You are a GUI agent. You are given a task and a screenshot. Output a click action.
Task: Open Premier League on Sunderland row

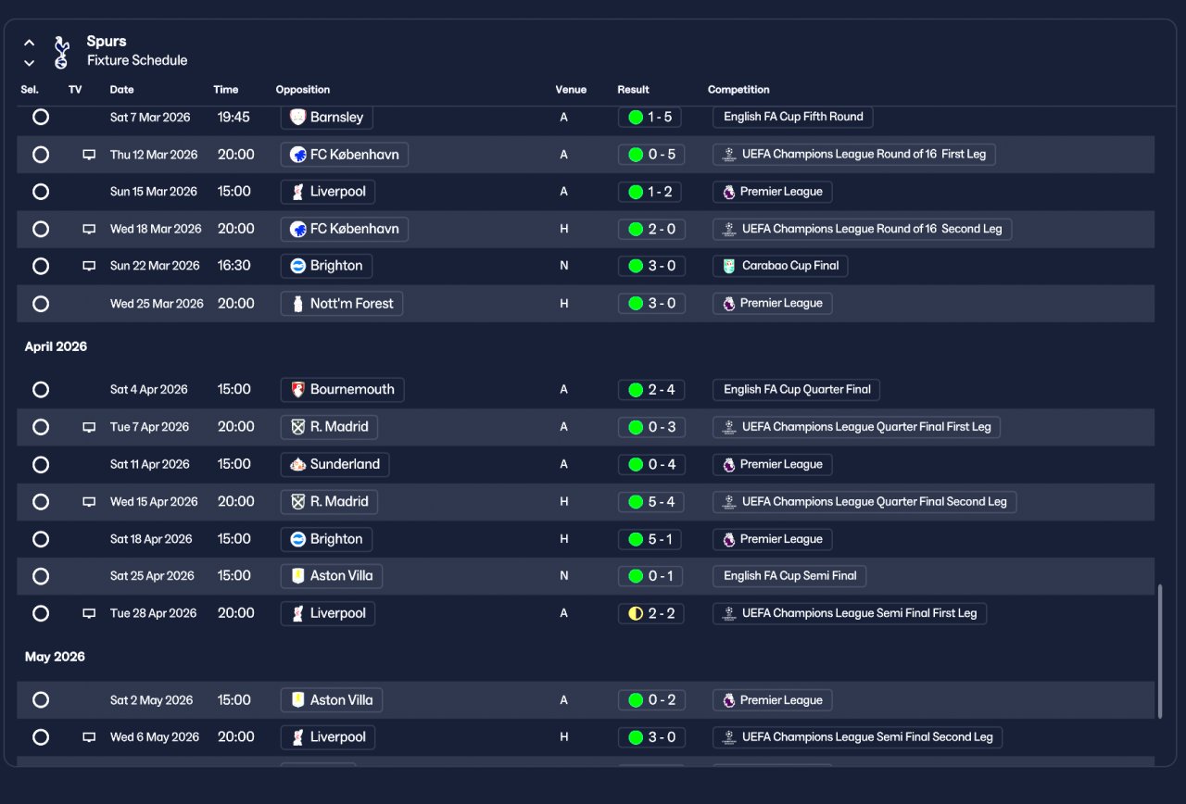pyautogui.click(x=772, y=464)
